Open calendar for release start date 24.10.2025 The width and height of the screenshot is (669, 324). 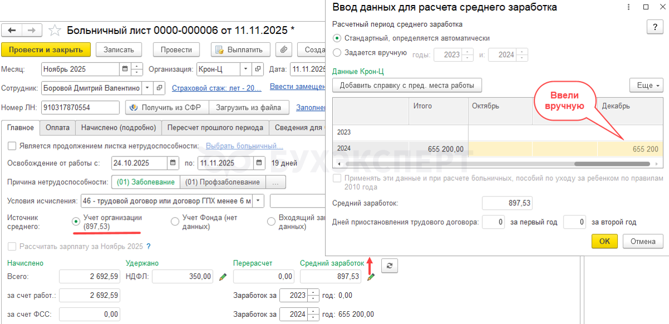click(x=172, y=163)
